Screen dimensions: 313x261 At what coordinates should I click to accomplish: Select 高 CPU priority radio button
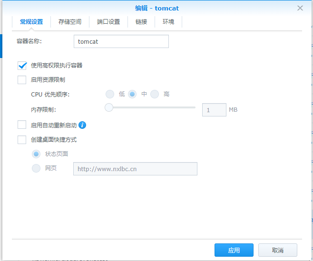[155, 94]
